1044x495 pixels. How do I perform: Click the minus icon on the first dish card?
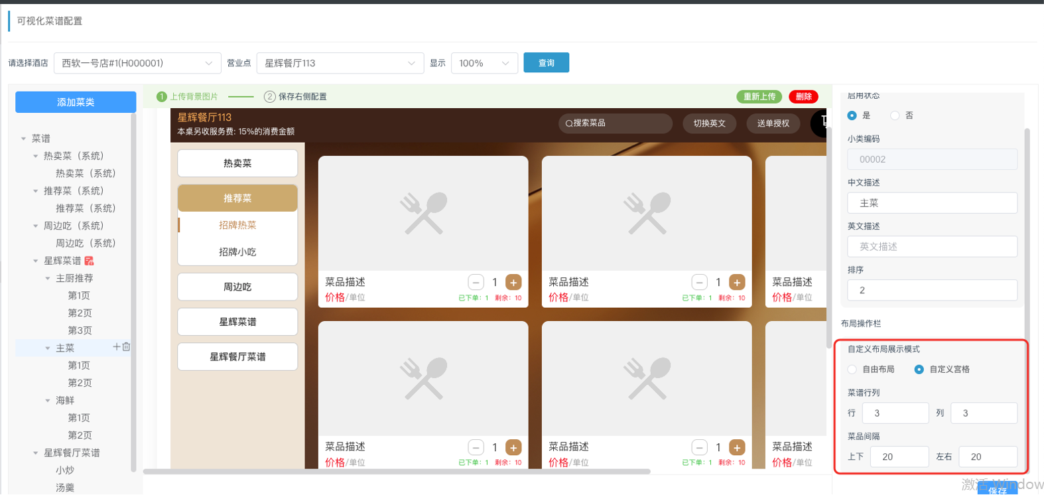pyautogui.click(x=476, y=282)
